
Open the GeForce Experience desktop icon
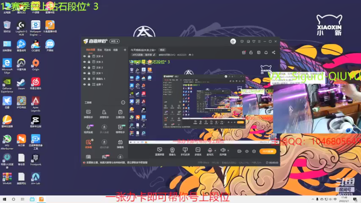click(7, 85)
